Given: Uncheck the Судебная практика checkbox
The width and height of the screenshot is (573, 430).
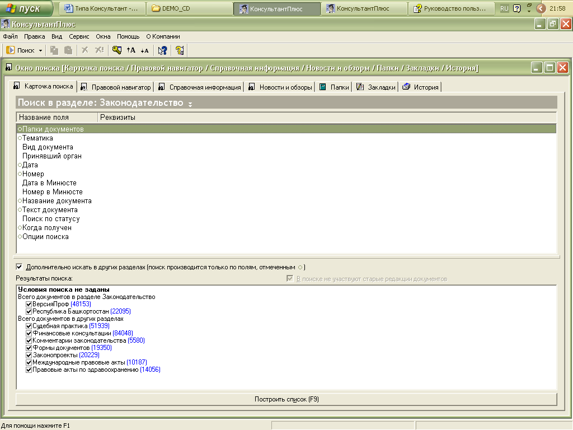Looking at the screenshot, I should [x=29, y=326].
